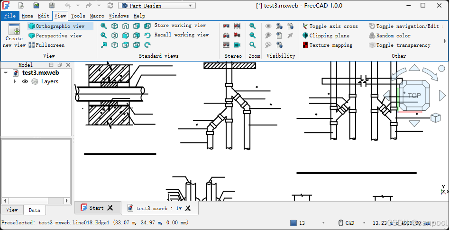Toggle transparency in Other group
This screenshot has height=230, width=449.
(400, 45)
